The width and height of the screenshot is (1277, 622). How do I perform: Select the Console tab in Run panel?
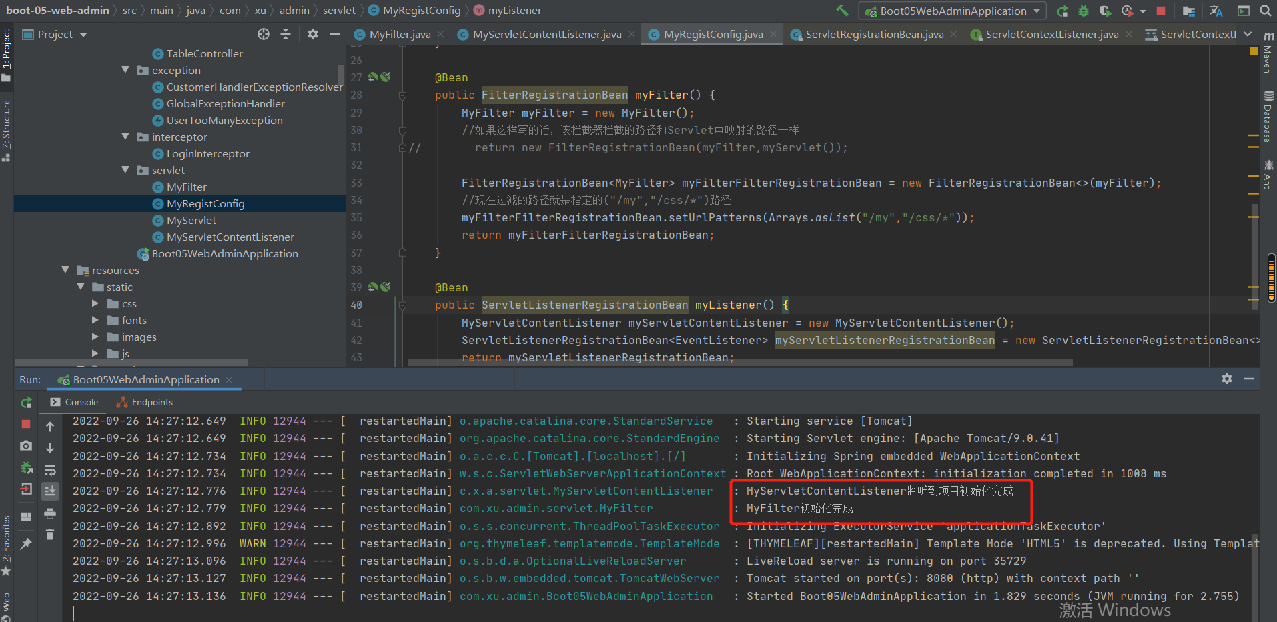pyautogui.click(x=74, y=402)
